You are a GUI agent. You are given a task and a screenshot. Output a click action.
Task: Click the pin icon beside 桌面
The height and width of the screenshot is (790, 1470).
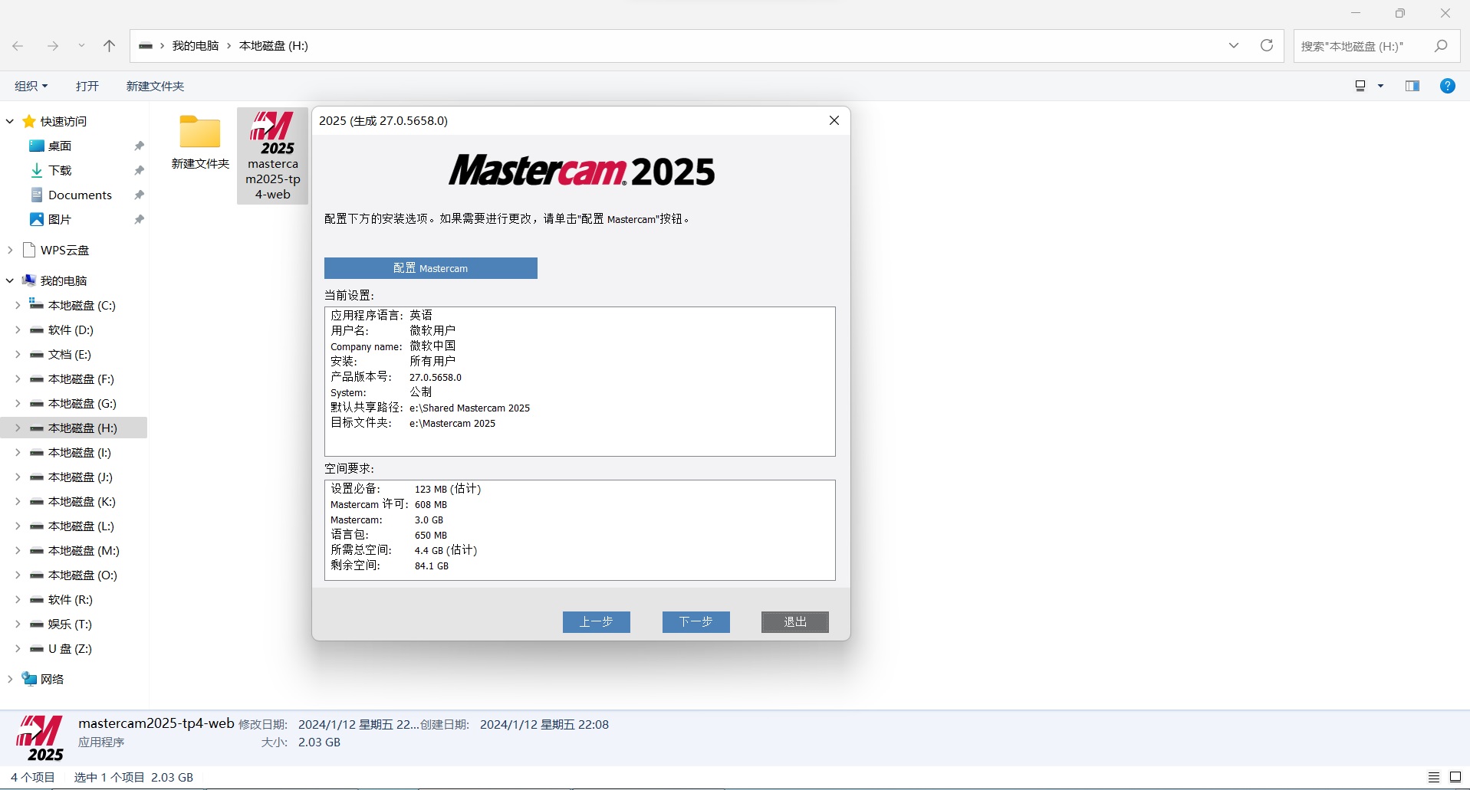click(139, 146)
